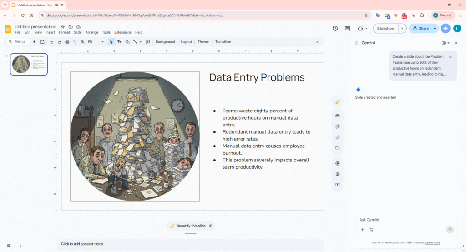
Task: Expand the collapsed Gemini prompt message
Action: 451,57
